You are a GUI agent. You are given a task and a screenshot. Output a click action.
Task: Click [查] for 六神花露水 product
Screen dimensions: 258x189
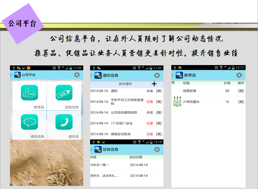tap(241, 102)
